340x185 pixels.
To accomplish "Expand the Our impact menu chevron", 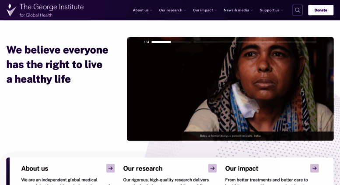I will coord(216,10).
